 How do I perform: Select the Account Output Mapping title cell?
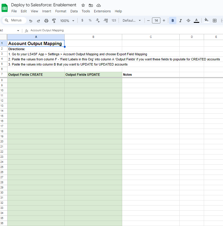click(x=36, y=43)
